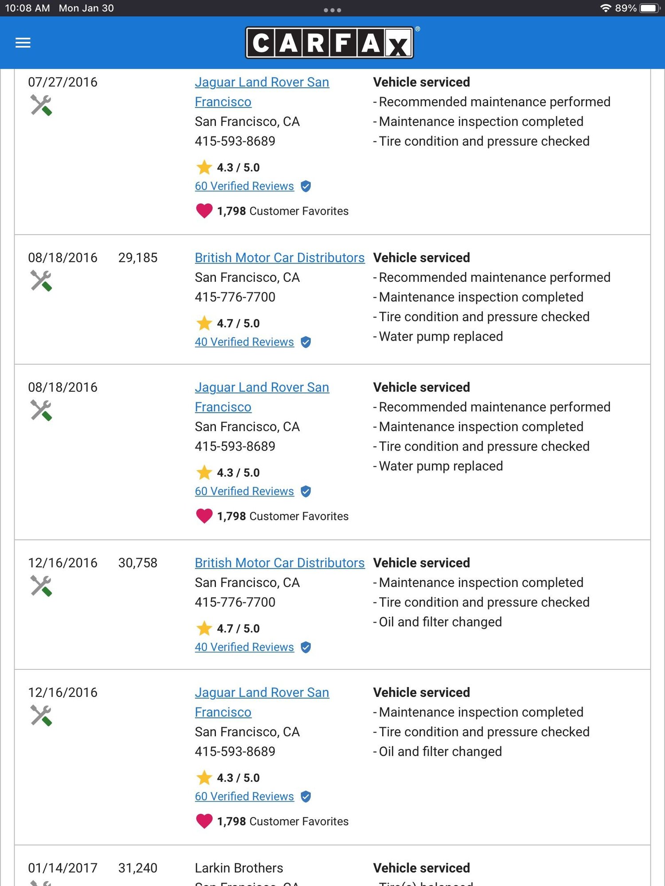The image size is (665, 886).
Task: Tap the gold star next to the first 4.7 / 5.0 rating
Action: 204,323
